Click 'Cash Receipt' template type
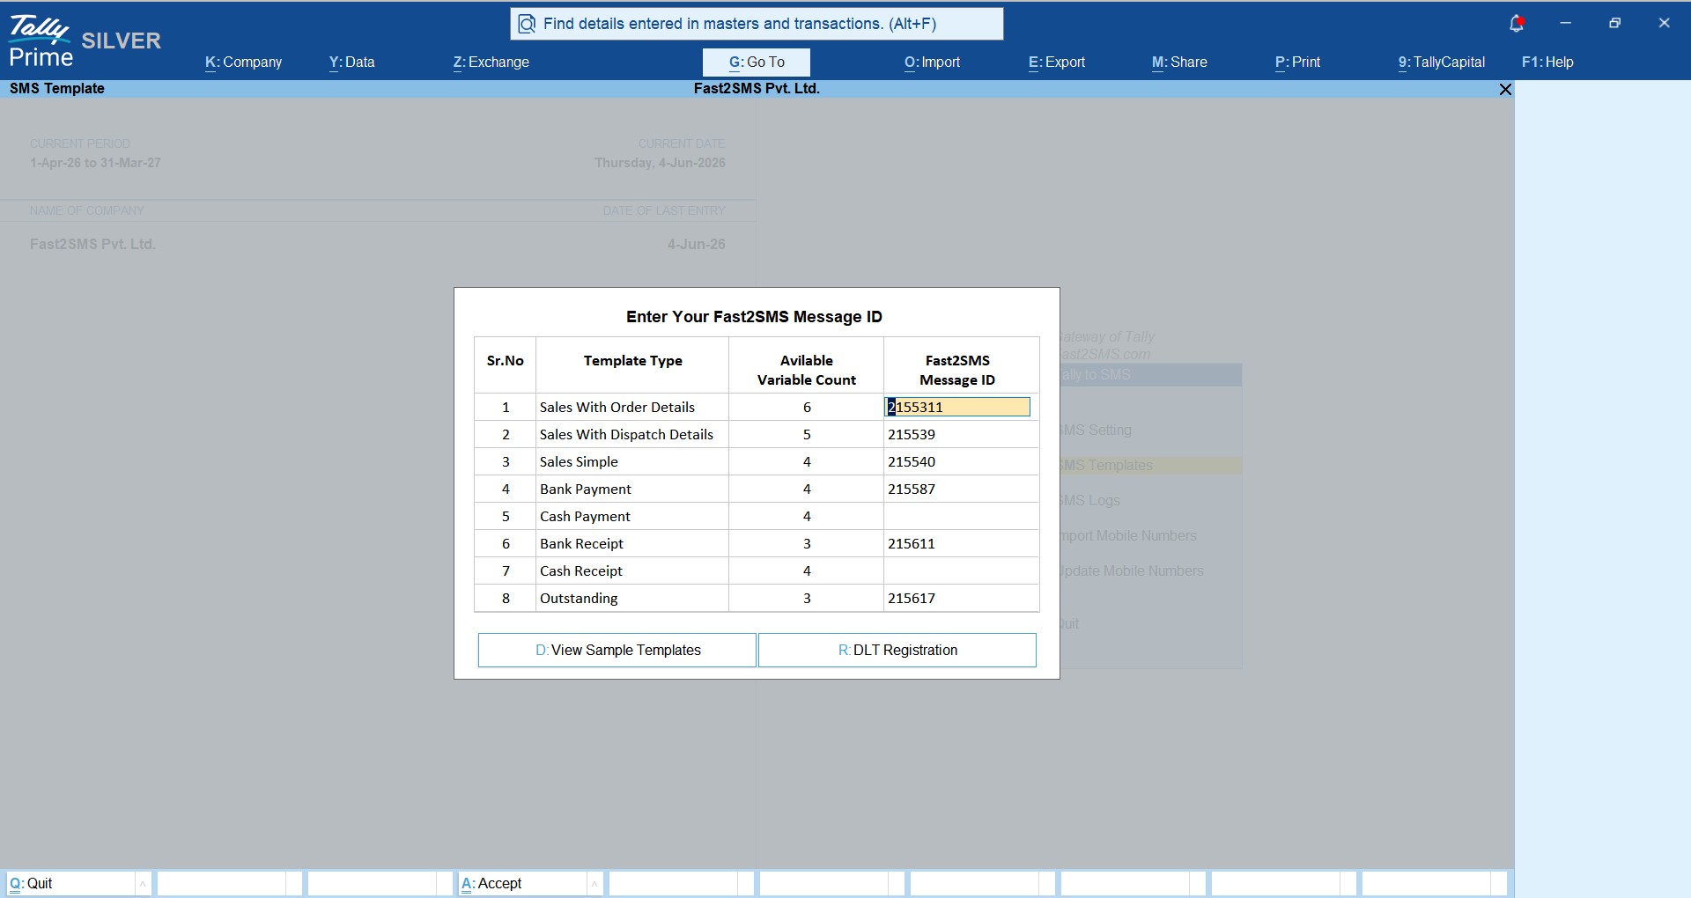Image resolution: width=1691 pixels, height=898 pixels. click(581, 570)
